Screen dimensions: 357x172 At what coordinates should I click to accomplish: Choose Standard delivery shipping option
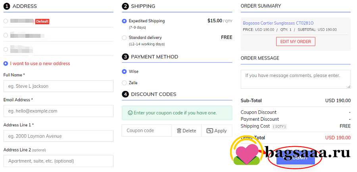tap(124, 38)
